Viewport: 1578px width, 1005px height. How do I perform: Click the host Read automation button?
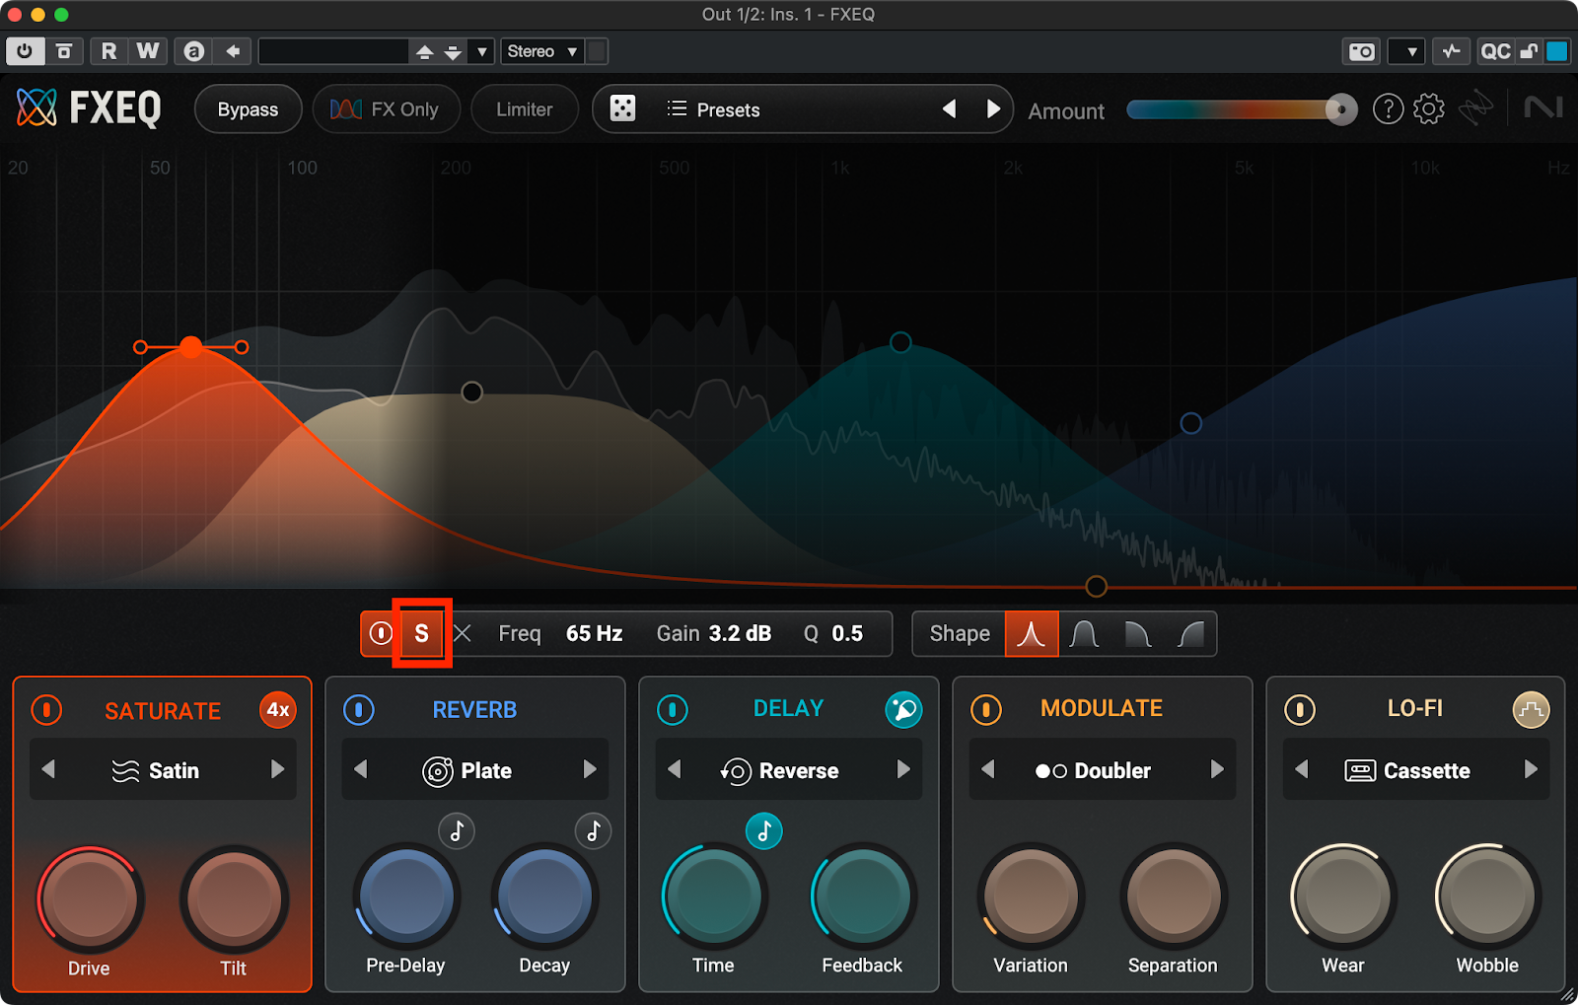tap(108, 51)
